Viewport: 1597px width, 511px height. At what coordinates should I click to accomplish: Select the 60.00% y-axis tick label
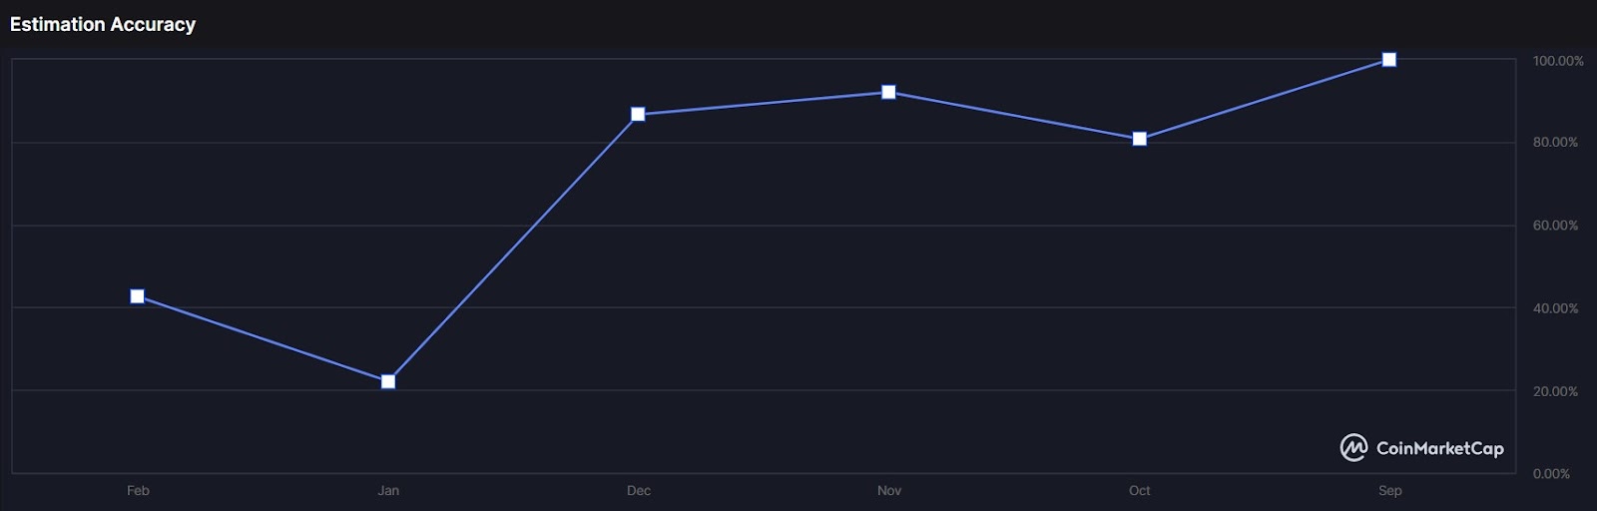1555,226
